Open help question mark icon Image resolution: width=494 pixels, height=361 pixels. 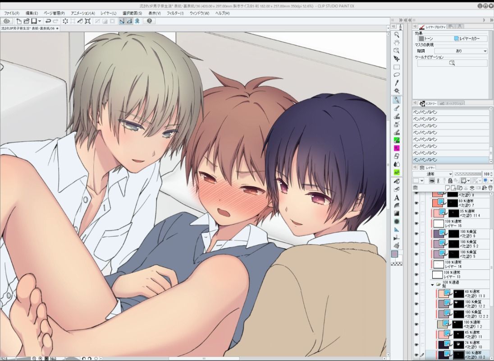click(x=149, y=21)
